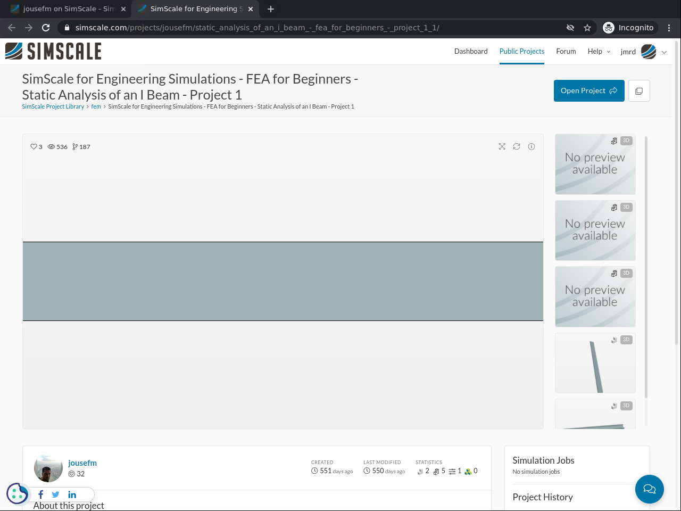The height and width of the screenshot is (511, 681).
Task: Expand the user account chevron
Action: click(664, 52)
